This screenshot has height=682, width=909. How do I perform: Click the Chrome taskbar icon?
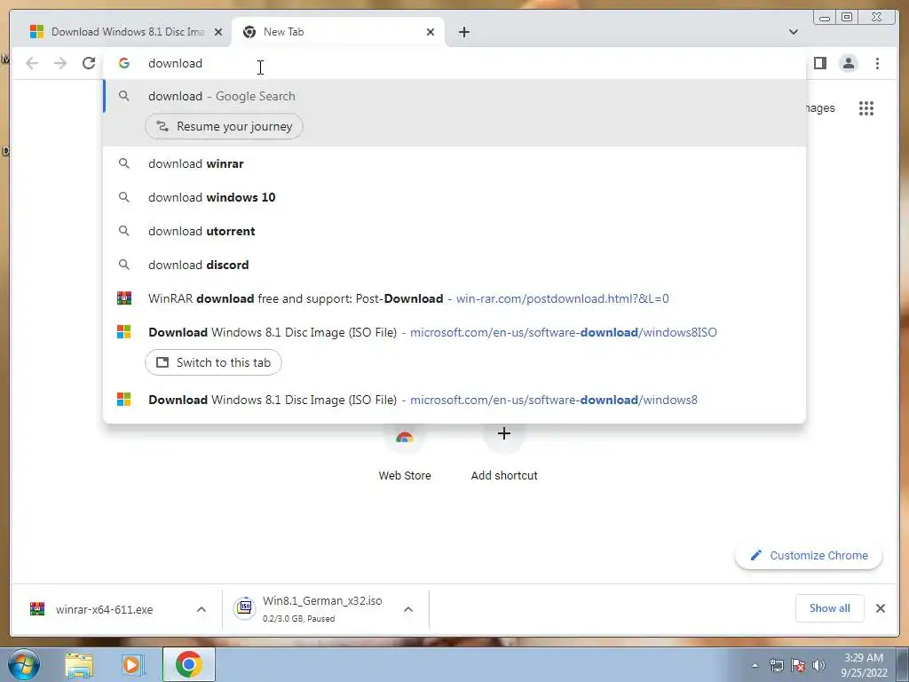pos(189,664)
